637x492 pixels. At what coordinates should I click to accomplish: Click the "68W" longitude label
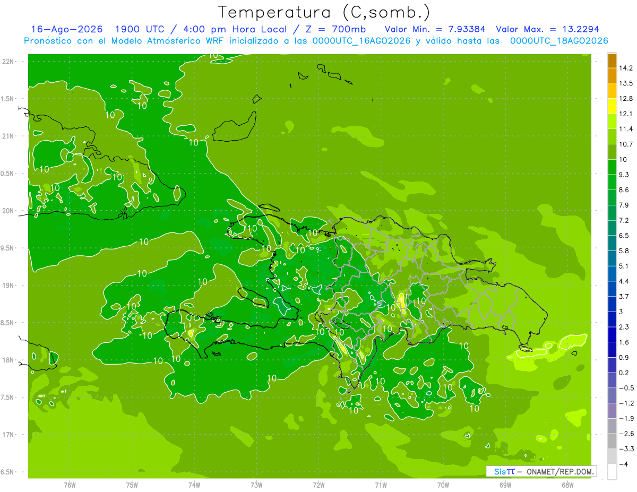pyautogui.click(x=567, y=485)
